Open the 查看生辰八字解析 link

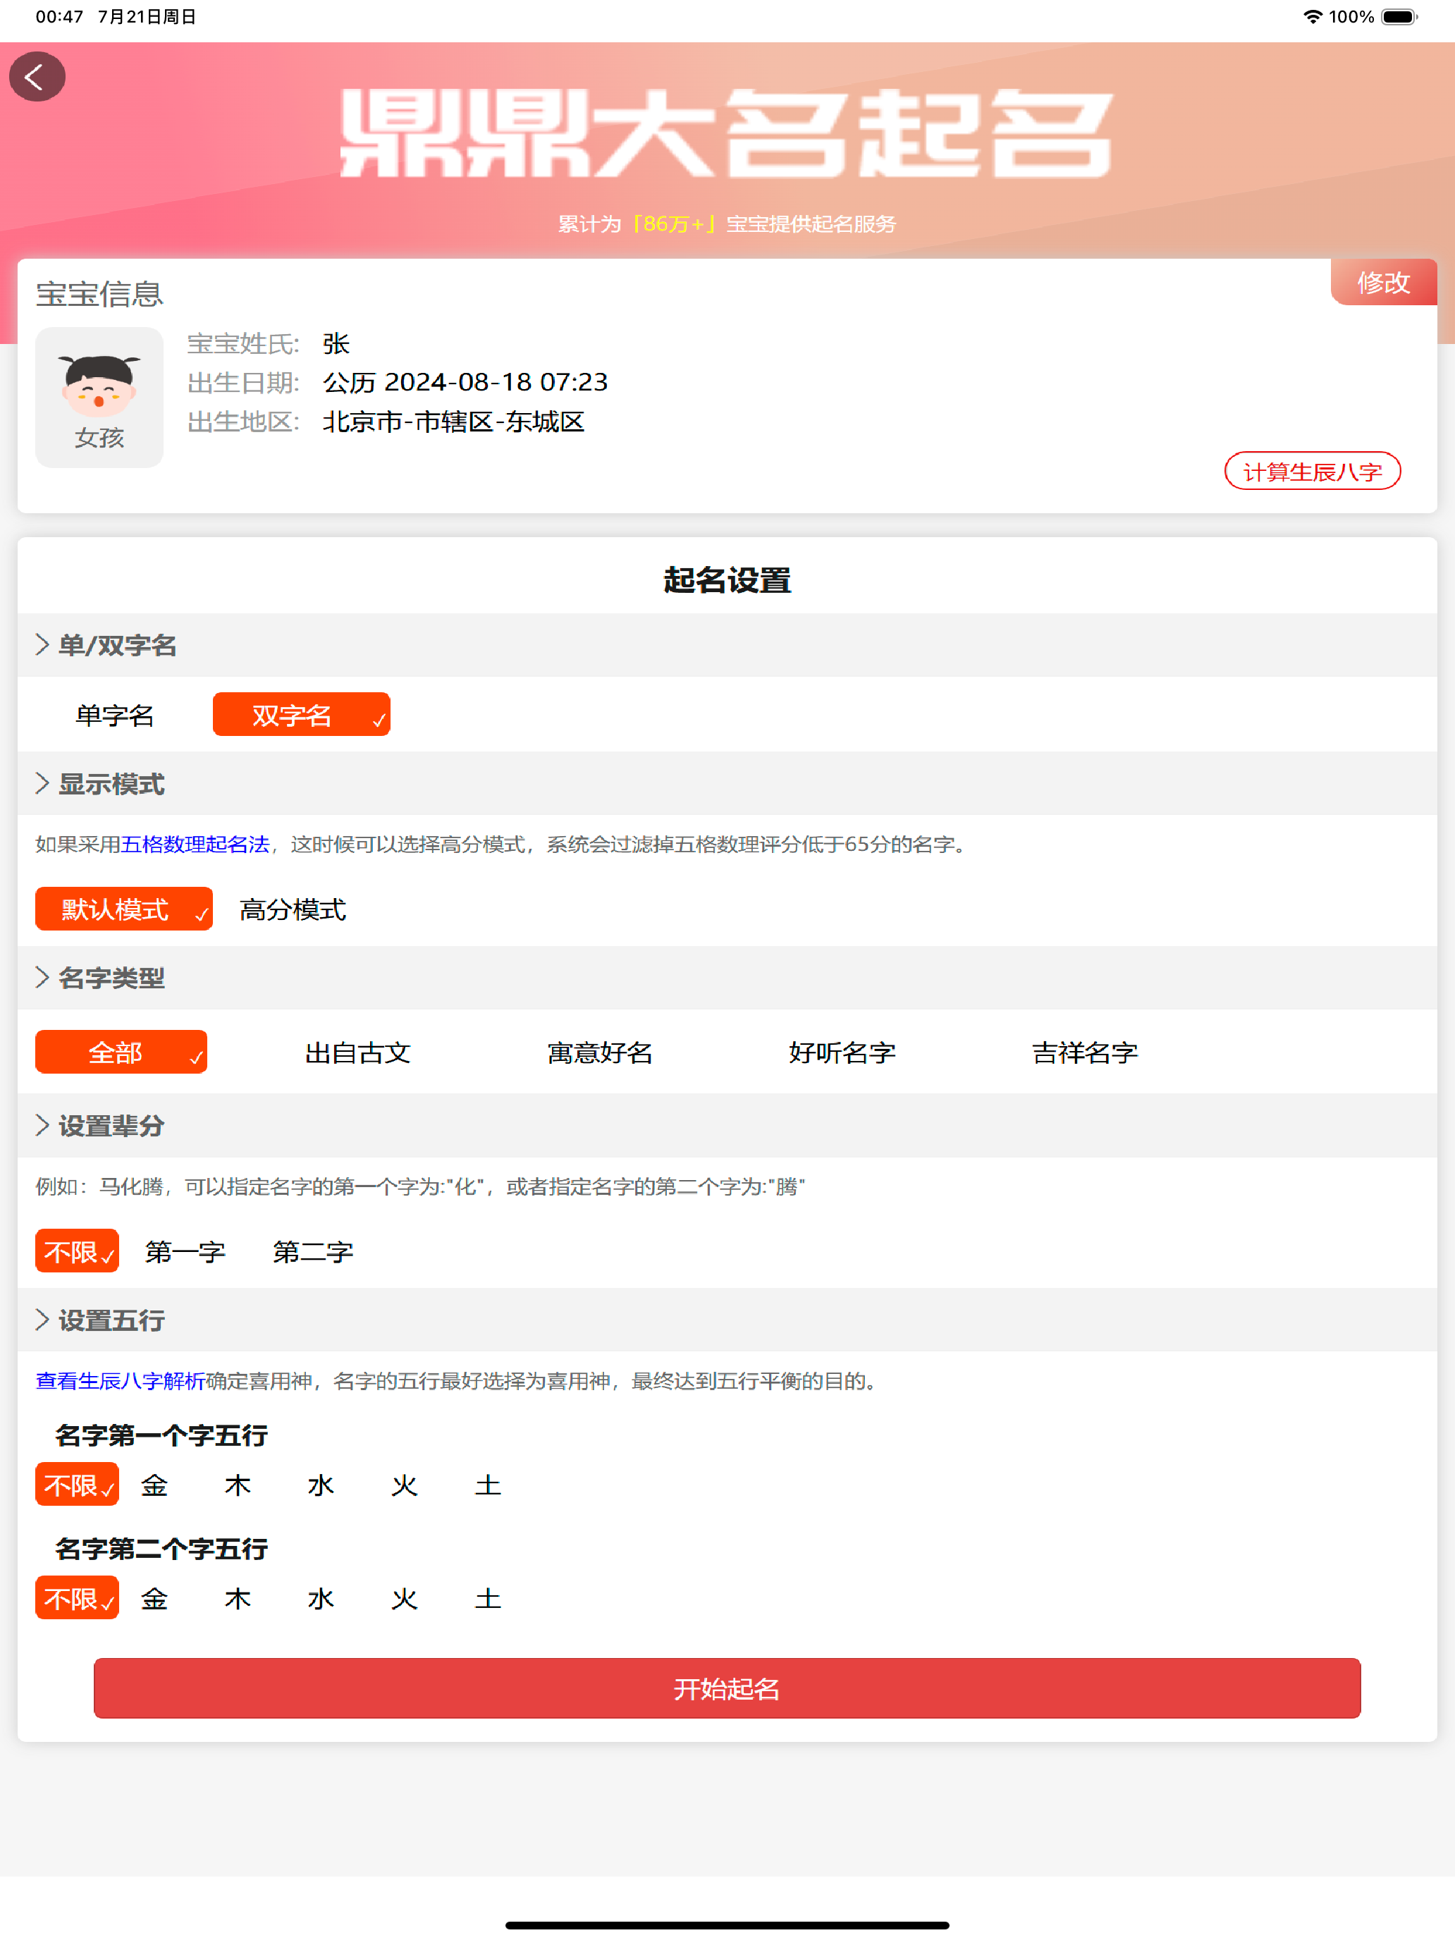tap(120, 1381)
